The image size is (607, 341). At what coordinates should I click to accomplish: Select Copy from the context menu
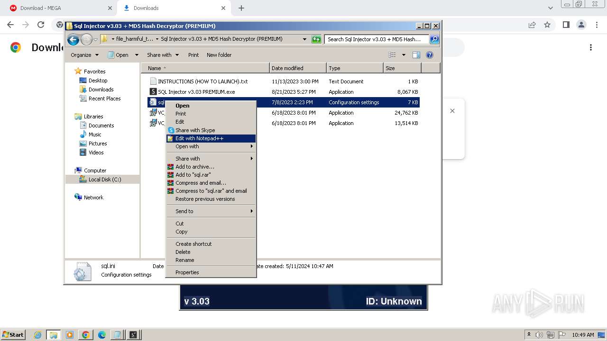pos(211,232)
